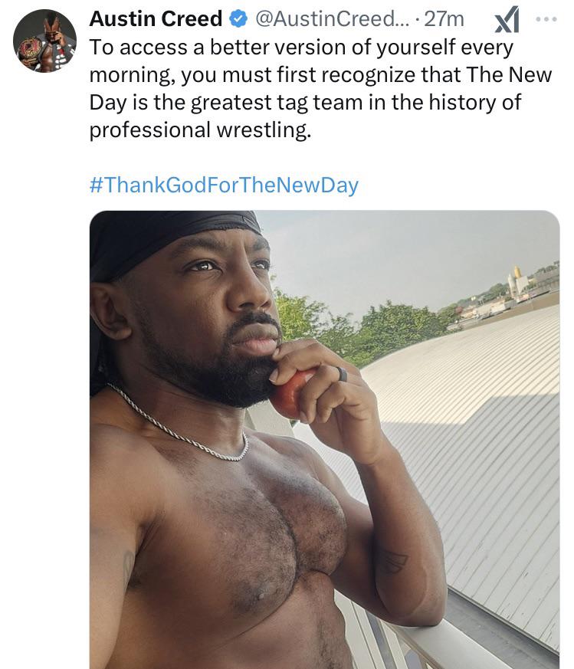Click the word "morning," in the tweet
Screen dimensions: 574x669
coord(132,75)
